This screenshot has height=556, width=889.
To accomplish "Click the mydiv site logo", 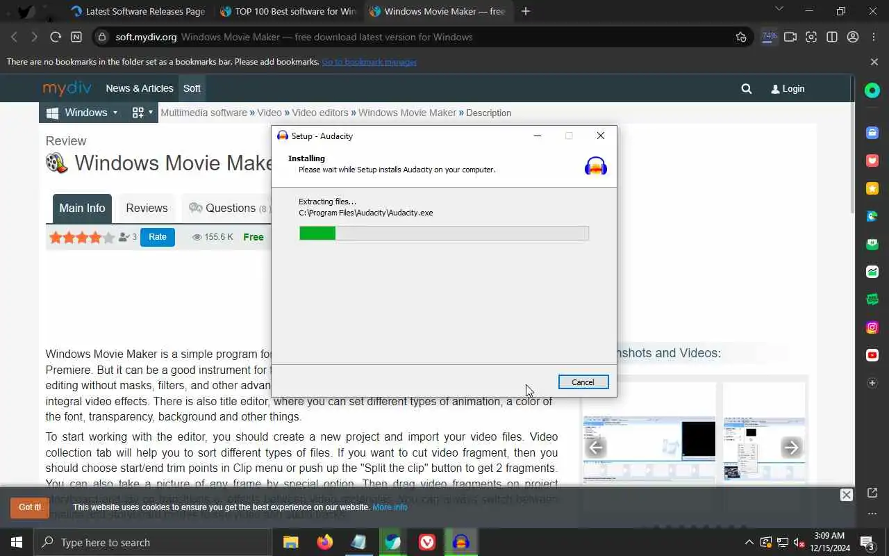I will pyautogui.click(x=67, y=88).
